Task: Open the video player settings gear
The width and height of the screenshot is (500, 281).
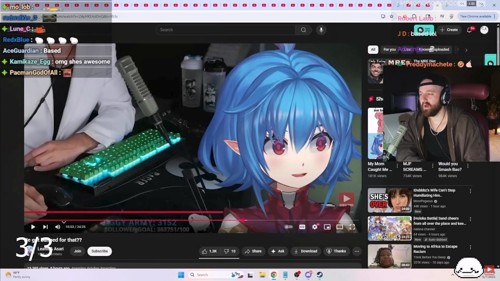Action: coord(315,227)
